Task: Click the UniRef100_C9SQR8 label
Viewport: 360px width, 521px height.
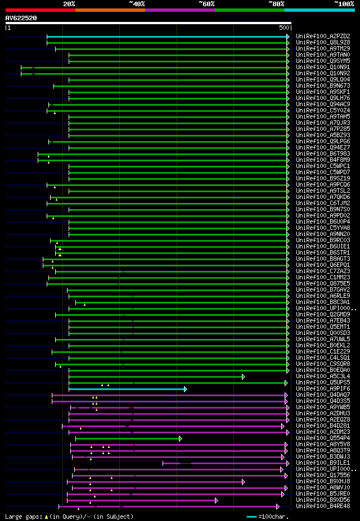Action: point(323,364)
